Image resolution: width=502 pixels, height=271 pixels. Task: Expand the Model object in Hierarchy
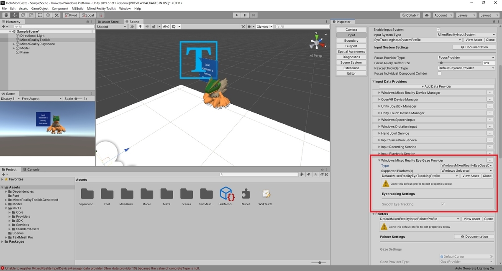14,48
